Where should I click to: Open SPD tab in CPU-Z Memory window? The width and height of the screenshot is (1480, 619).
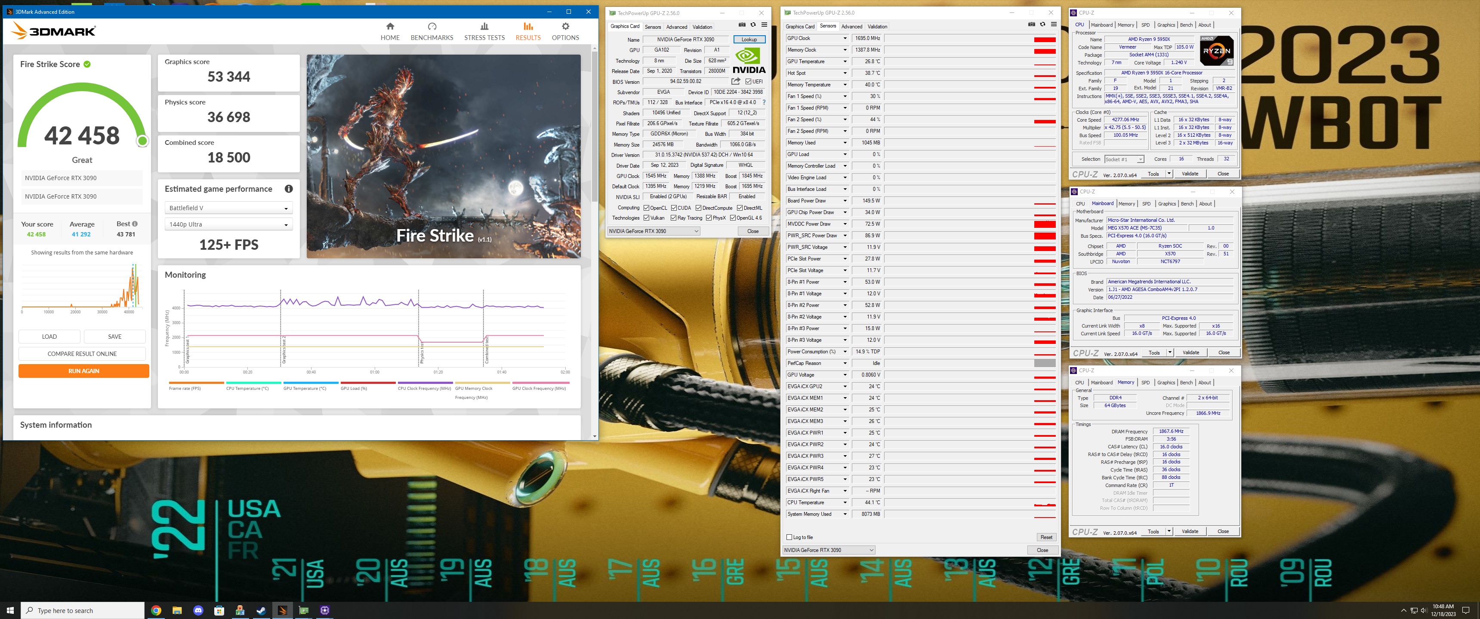pyautogui.click(x=1145, y=383)
